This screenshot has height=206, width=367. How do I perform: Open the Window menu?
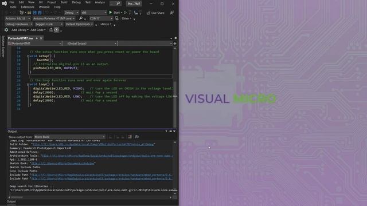click(x=44, y=7)
